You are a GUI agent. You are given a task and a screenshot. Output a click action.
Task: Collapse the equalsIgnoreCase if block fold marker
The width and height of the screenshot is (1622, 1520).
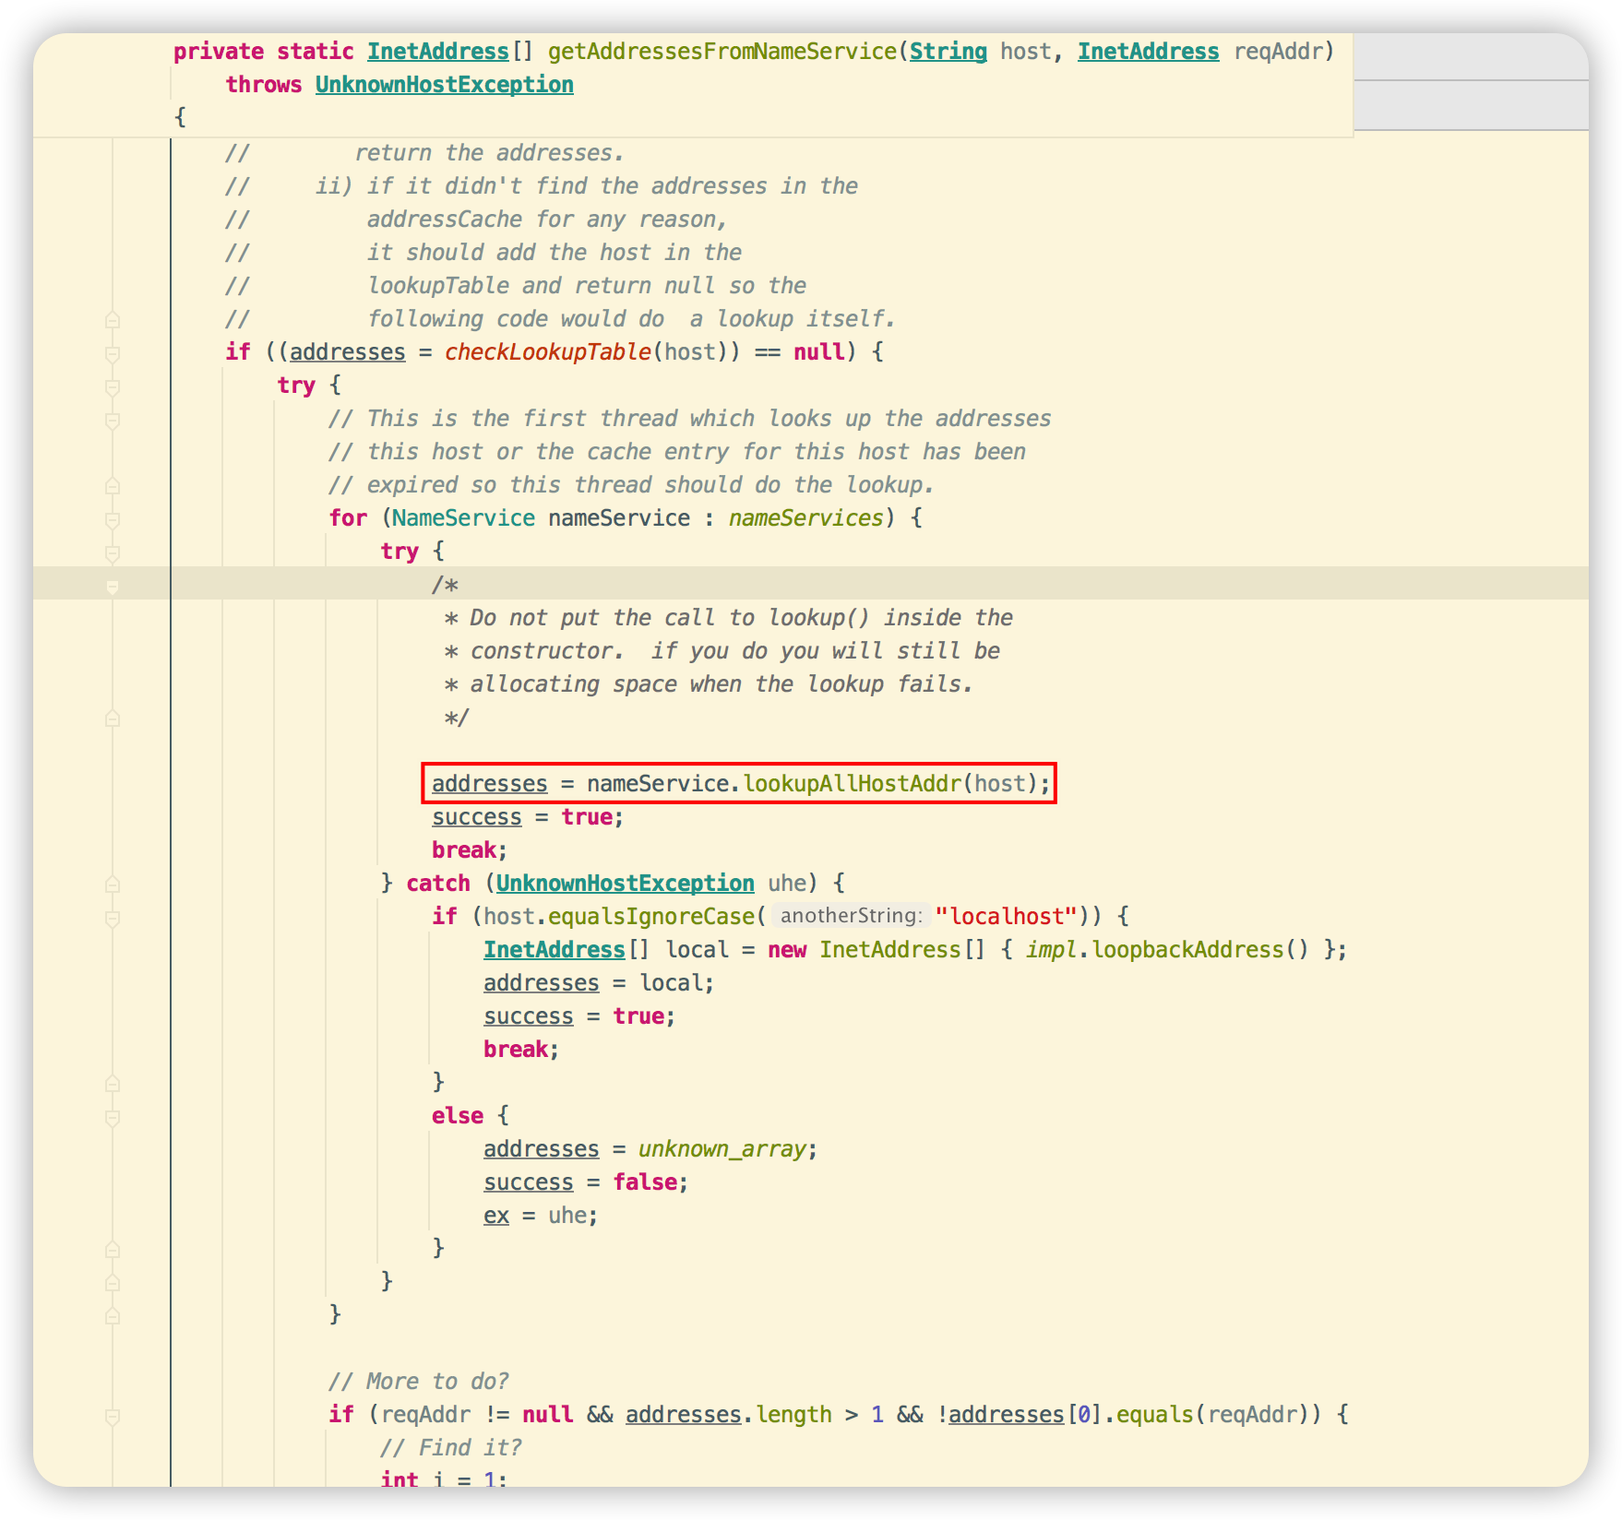pos(113,919)
